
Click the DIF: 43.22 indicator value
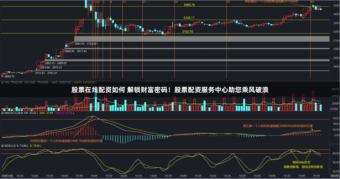click(x=31, y=113)
